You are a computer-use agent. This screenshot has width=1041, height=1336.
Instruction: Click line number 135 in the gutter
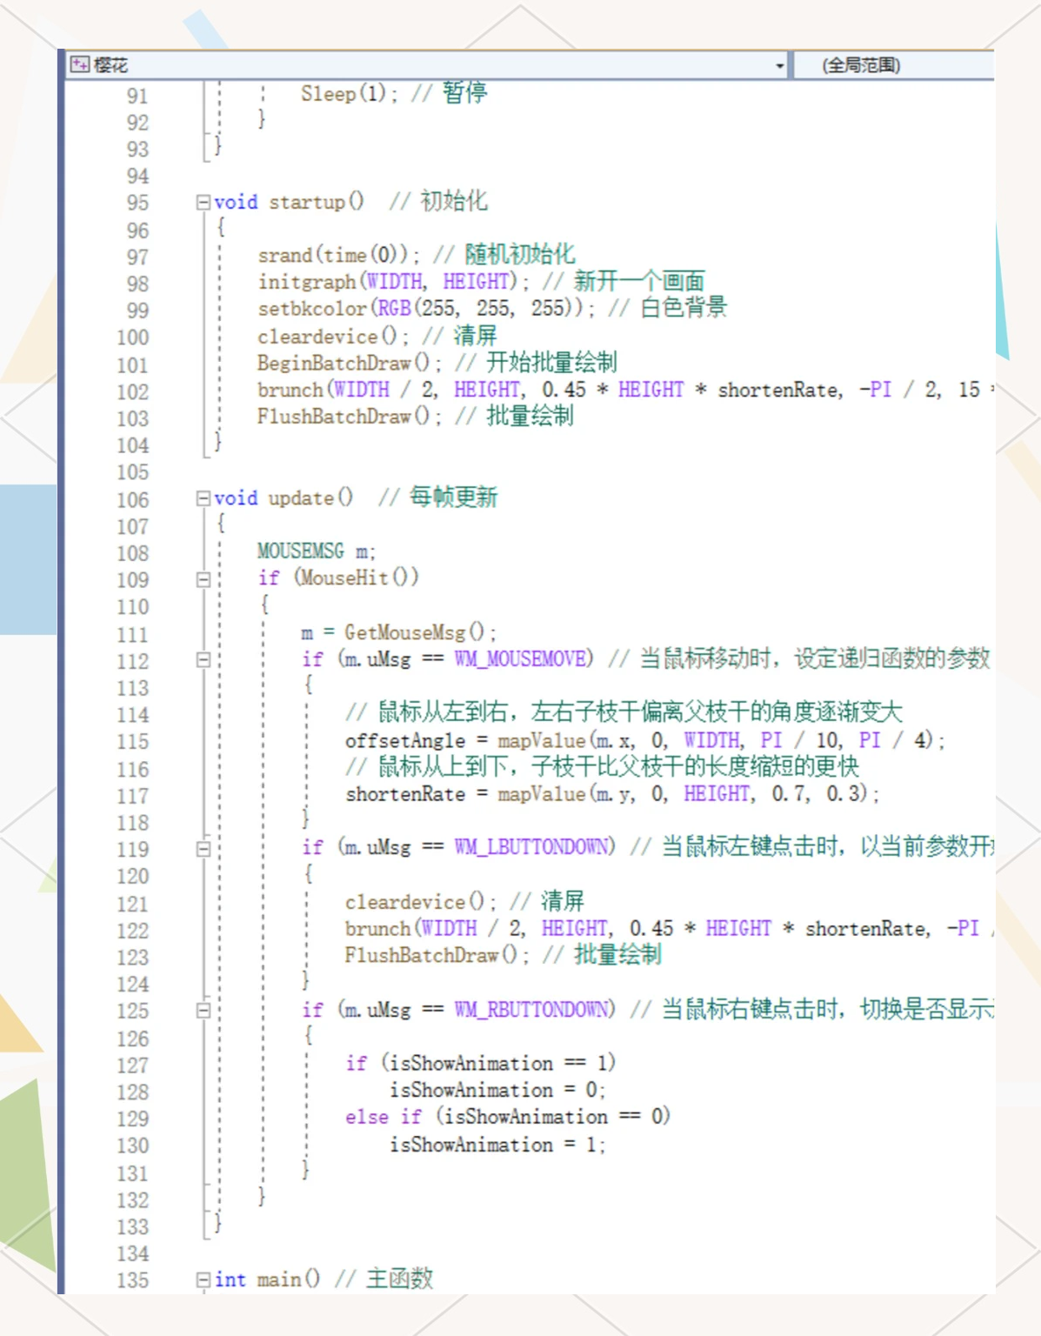click(x=133, y=1280)
